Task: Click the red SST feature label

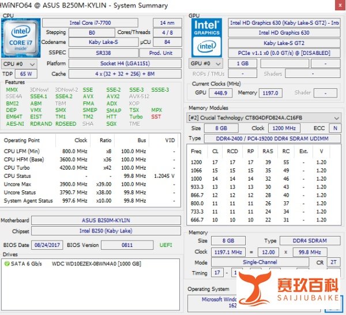Action: tap(156, 117)
